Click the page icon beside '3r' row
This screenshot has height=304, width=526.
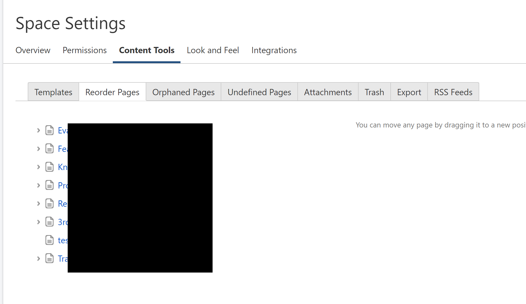point(49,222)
